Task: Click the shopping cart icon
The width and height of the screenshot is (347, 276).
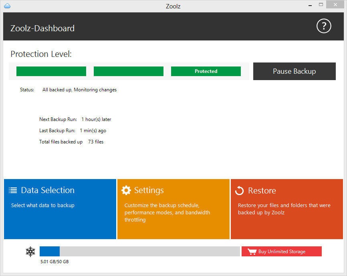Action: 252,252
